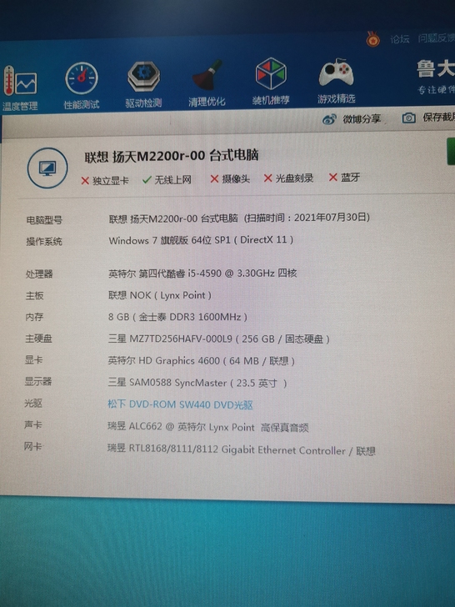
Task: Open the 松下 DVD-ROM SW440 link
Action: 180,405
